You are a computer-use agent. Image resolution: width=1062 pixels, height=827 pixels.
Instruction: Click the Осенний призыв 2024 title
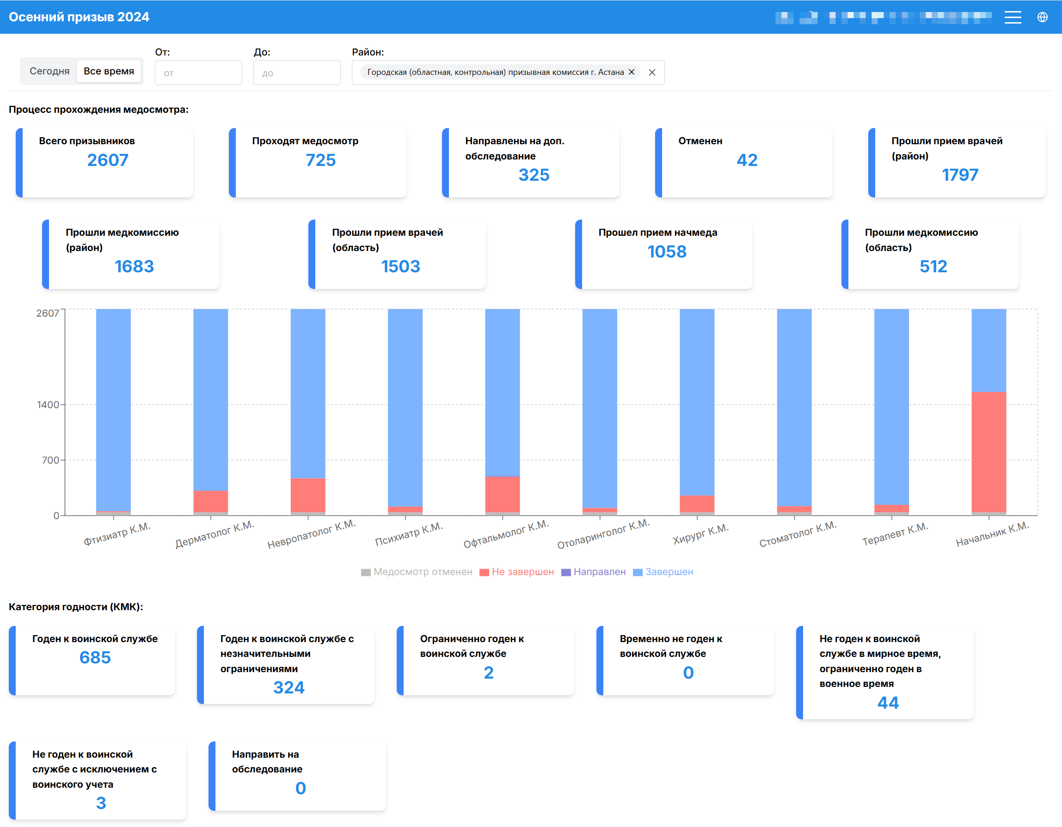79,17
